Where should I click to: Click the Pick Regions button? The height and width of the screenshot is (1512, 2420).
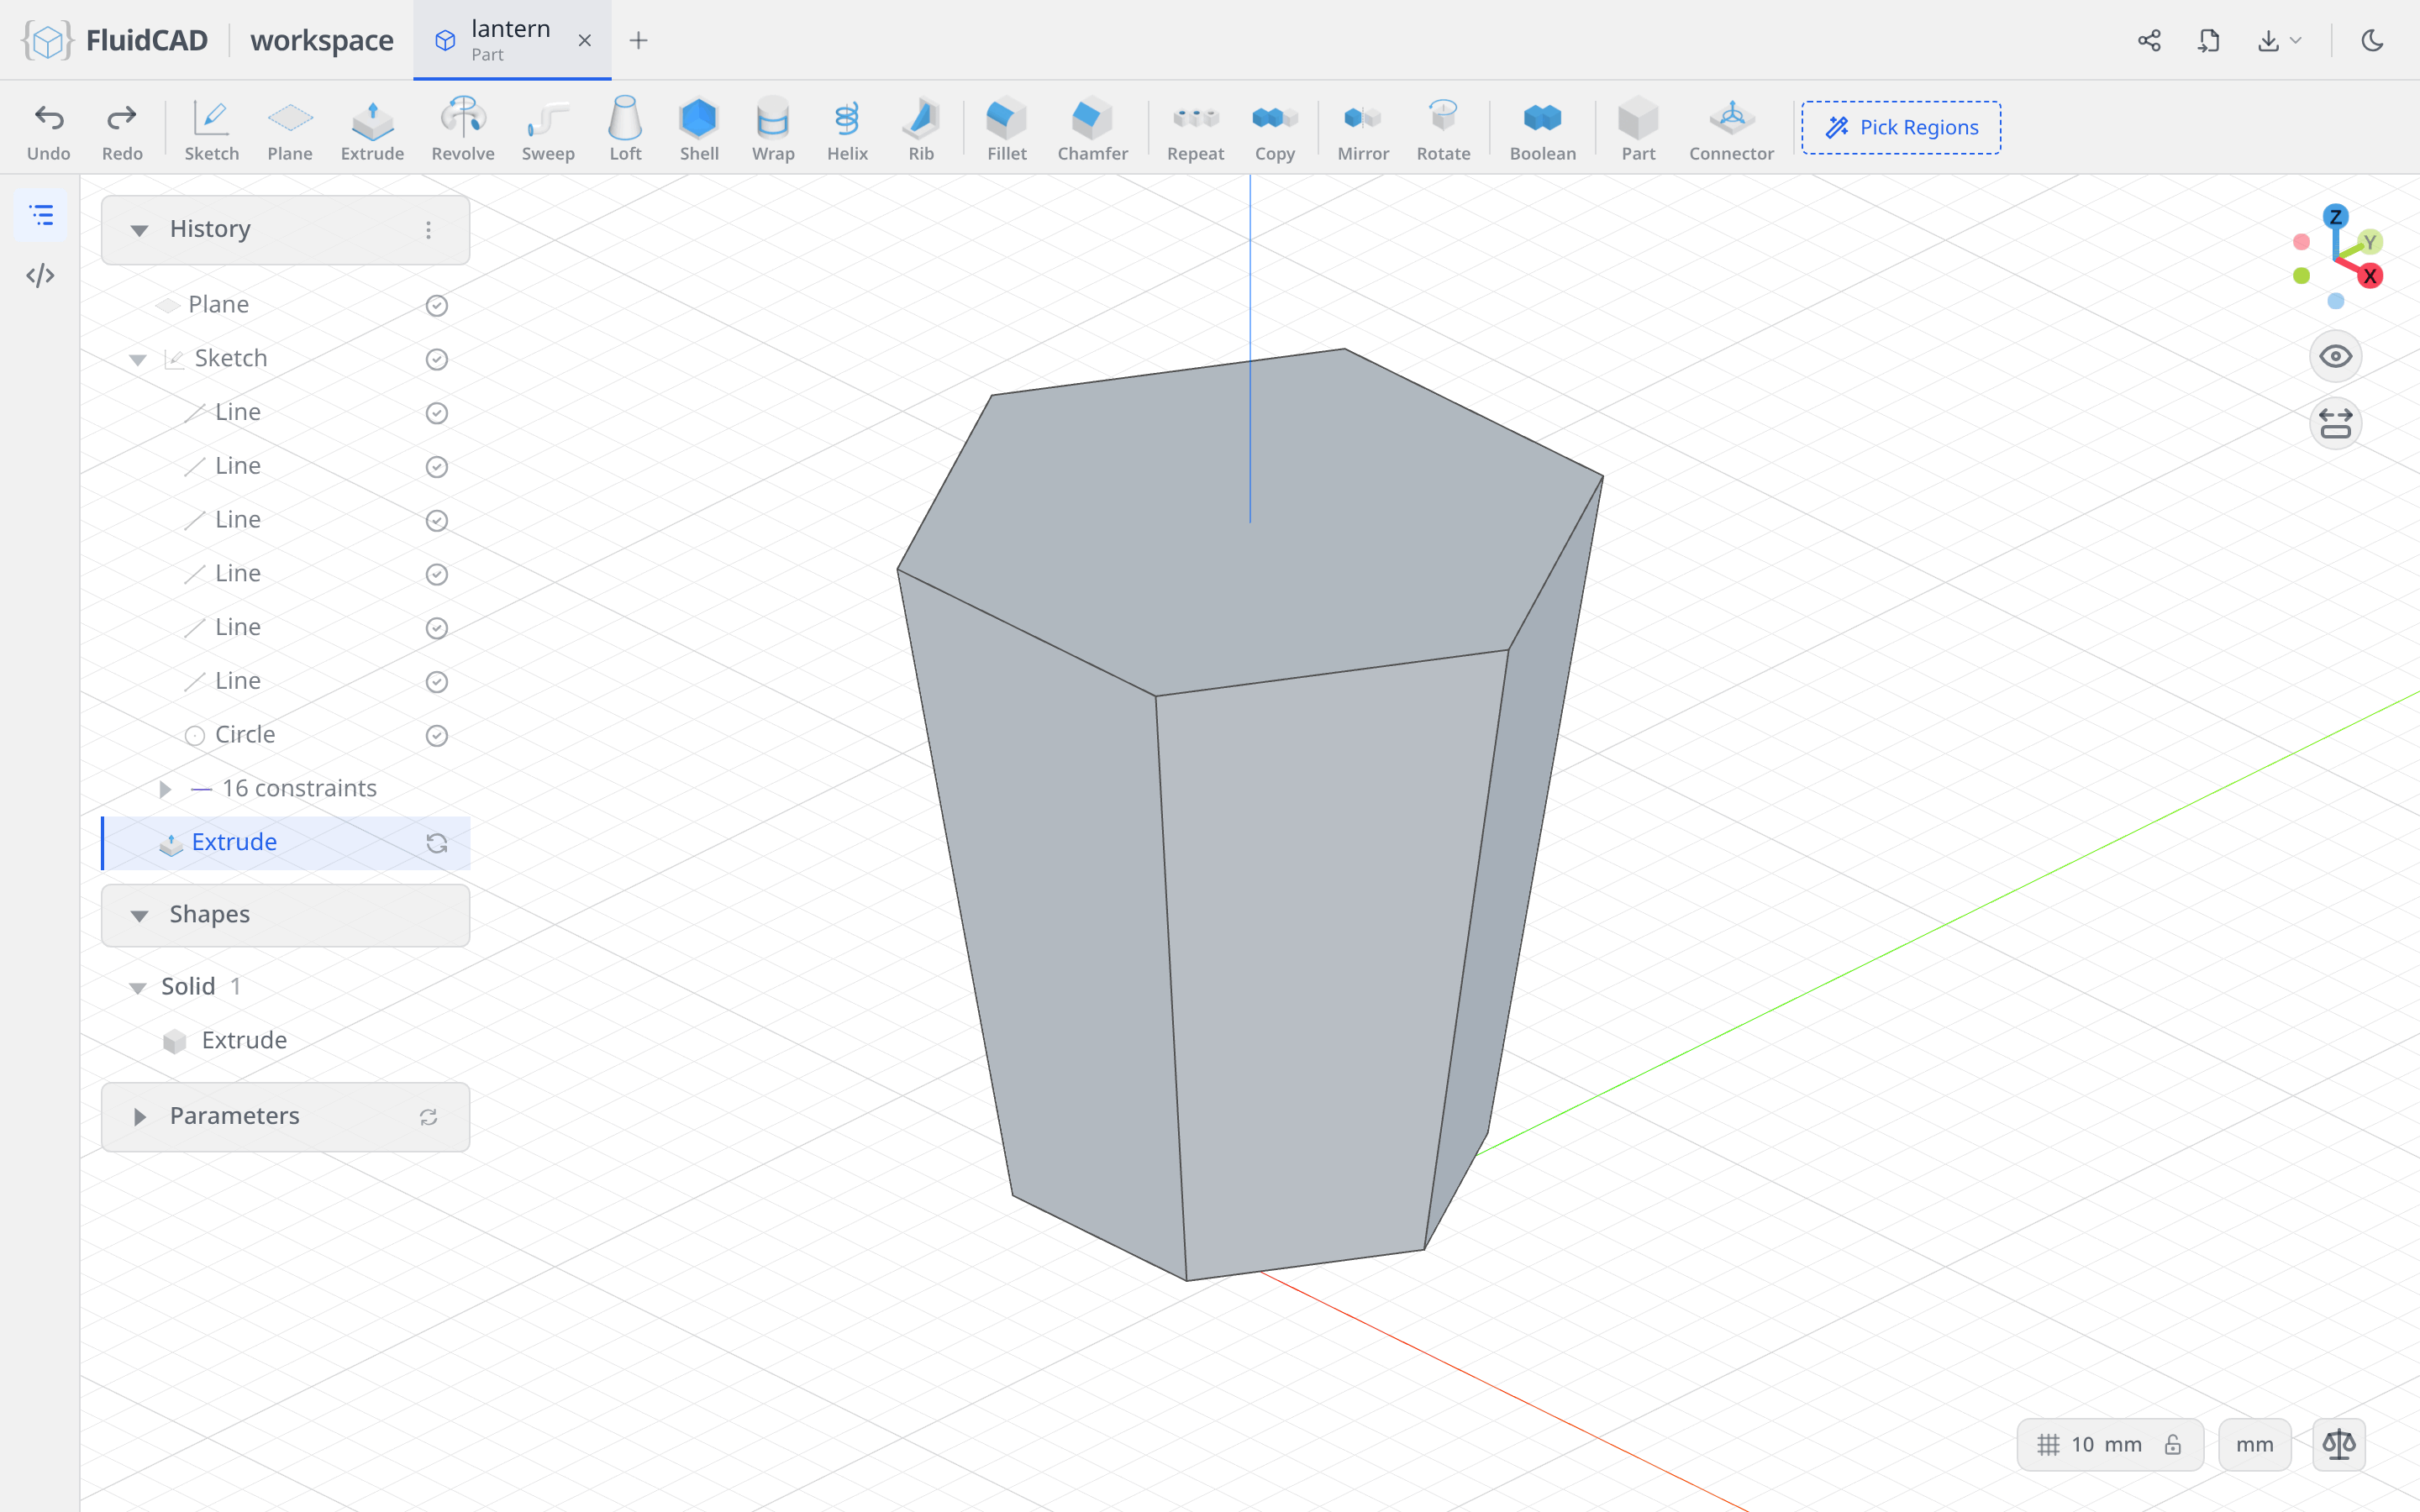pyautogui.click(x=1901, y=127)
